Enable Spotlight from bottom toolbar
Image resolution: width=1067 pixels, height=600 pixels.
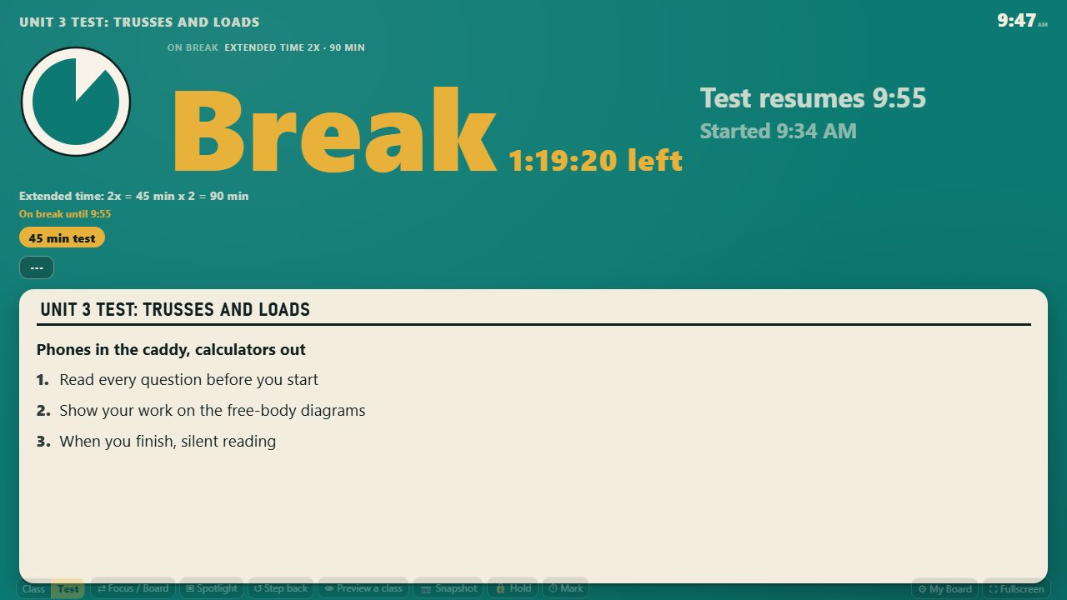212,588
